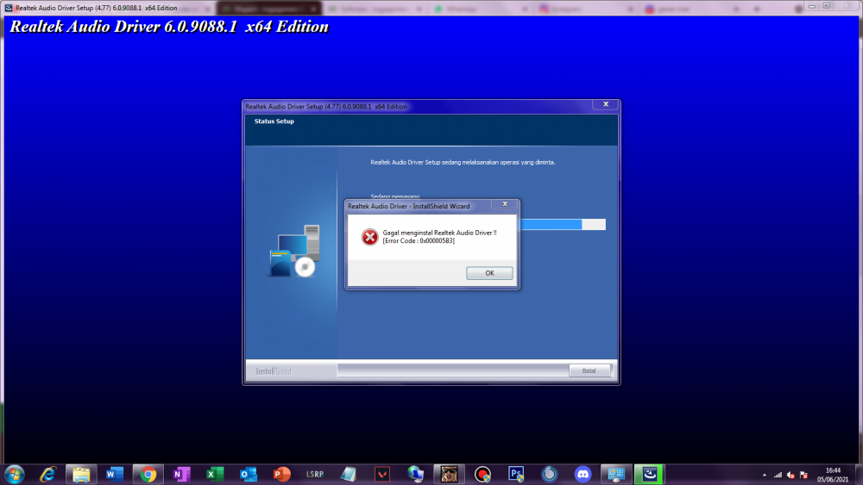Open Microsoft Excel from taskbar
863x485 pixels.
[x=215, y=474]
